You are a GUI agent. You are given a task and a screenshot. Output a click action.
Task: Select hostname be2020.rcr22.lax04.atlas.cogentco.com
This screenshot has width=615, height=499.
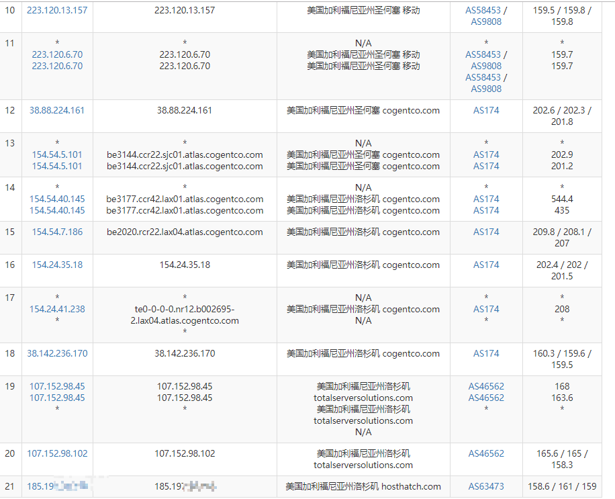(x=185, y=232)
